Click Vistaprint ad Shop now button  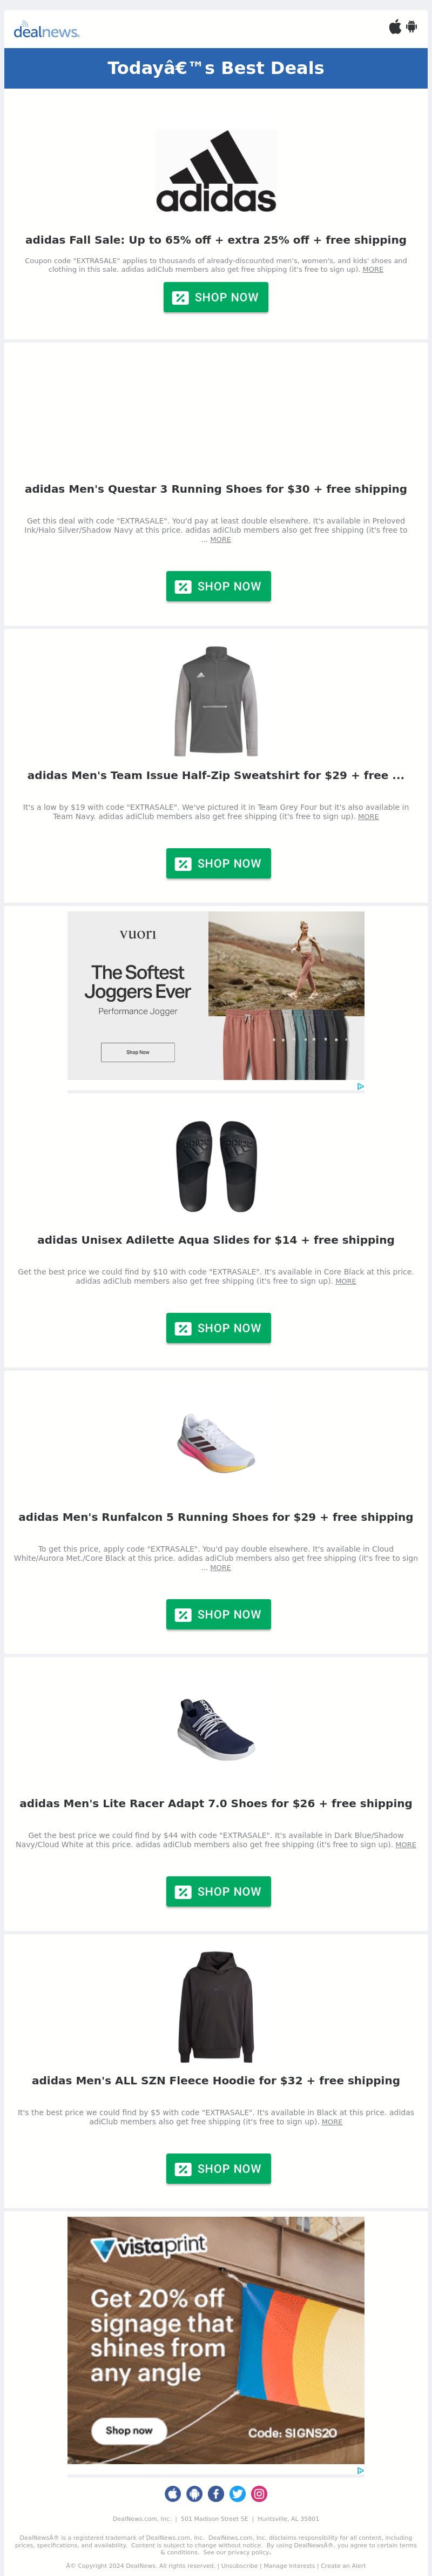point(129,2430)
